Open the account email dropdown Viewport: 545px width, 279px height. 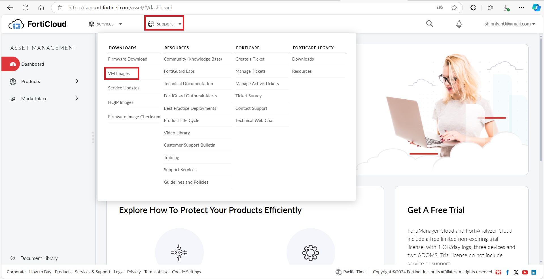[x=510, y=24]
